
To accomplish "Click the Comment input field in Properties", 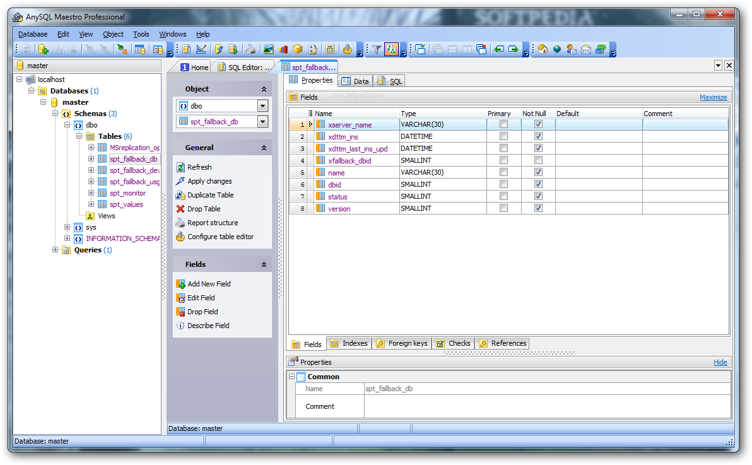I will (547, 406).
